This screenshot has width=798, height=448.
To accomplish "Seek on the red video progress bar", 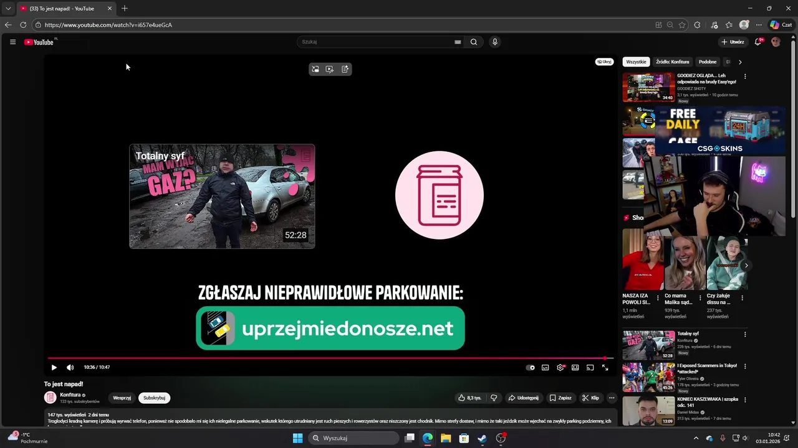I will pyautogui.click(x=330, y=358).
